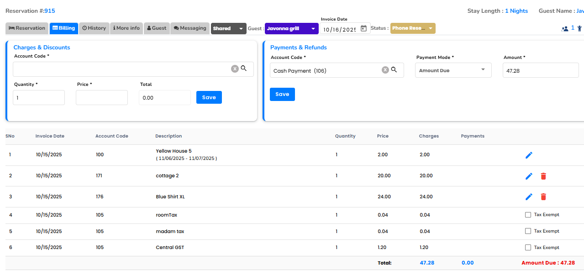Edit the Blue Shirt XL charge row

[x=529, y=196]
